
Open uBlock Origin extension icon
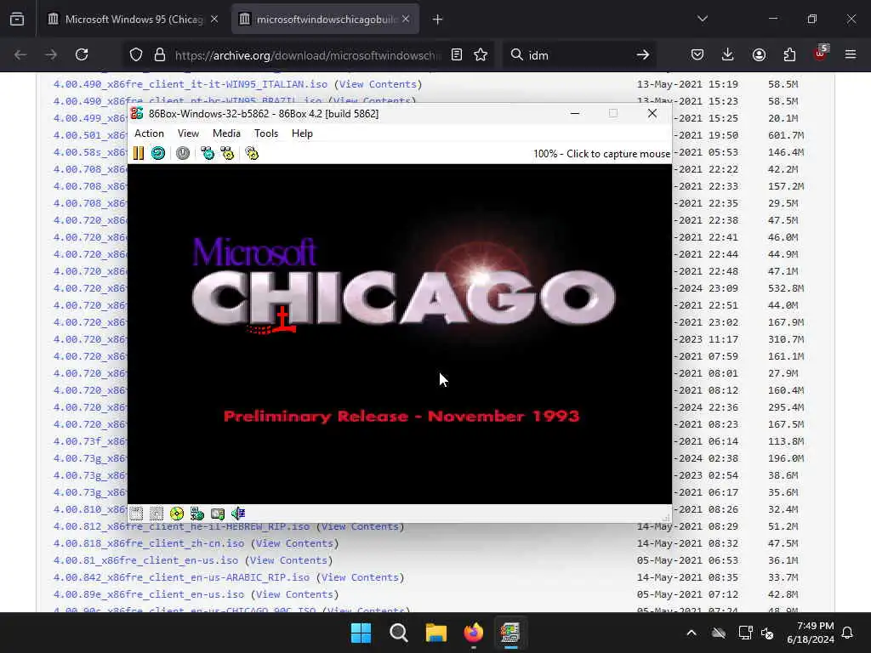[820, 54]
